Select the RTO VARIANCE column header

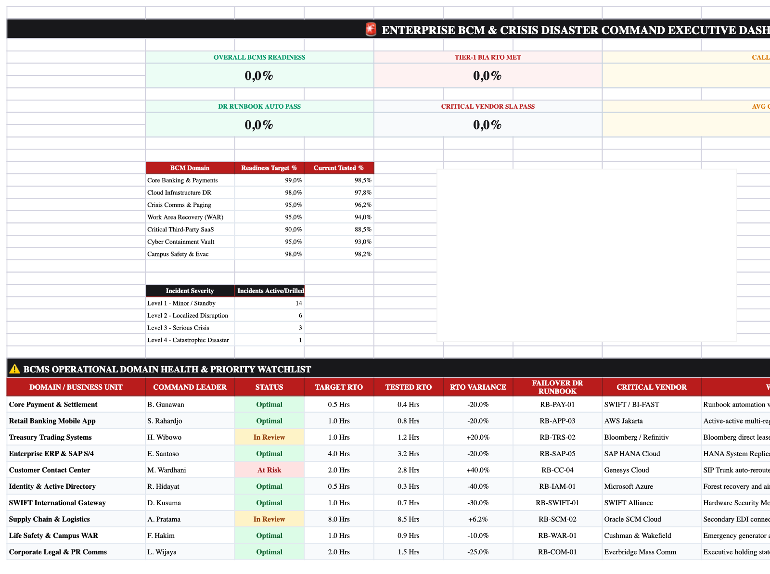[x=478, y=387]
